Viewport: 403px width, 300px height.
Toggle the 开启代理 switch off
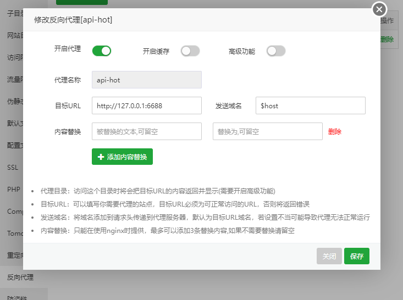102,51
